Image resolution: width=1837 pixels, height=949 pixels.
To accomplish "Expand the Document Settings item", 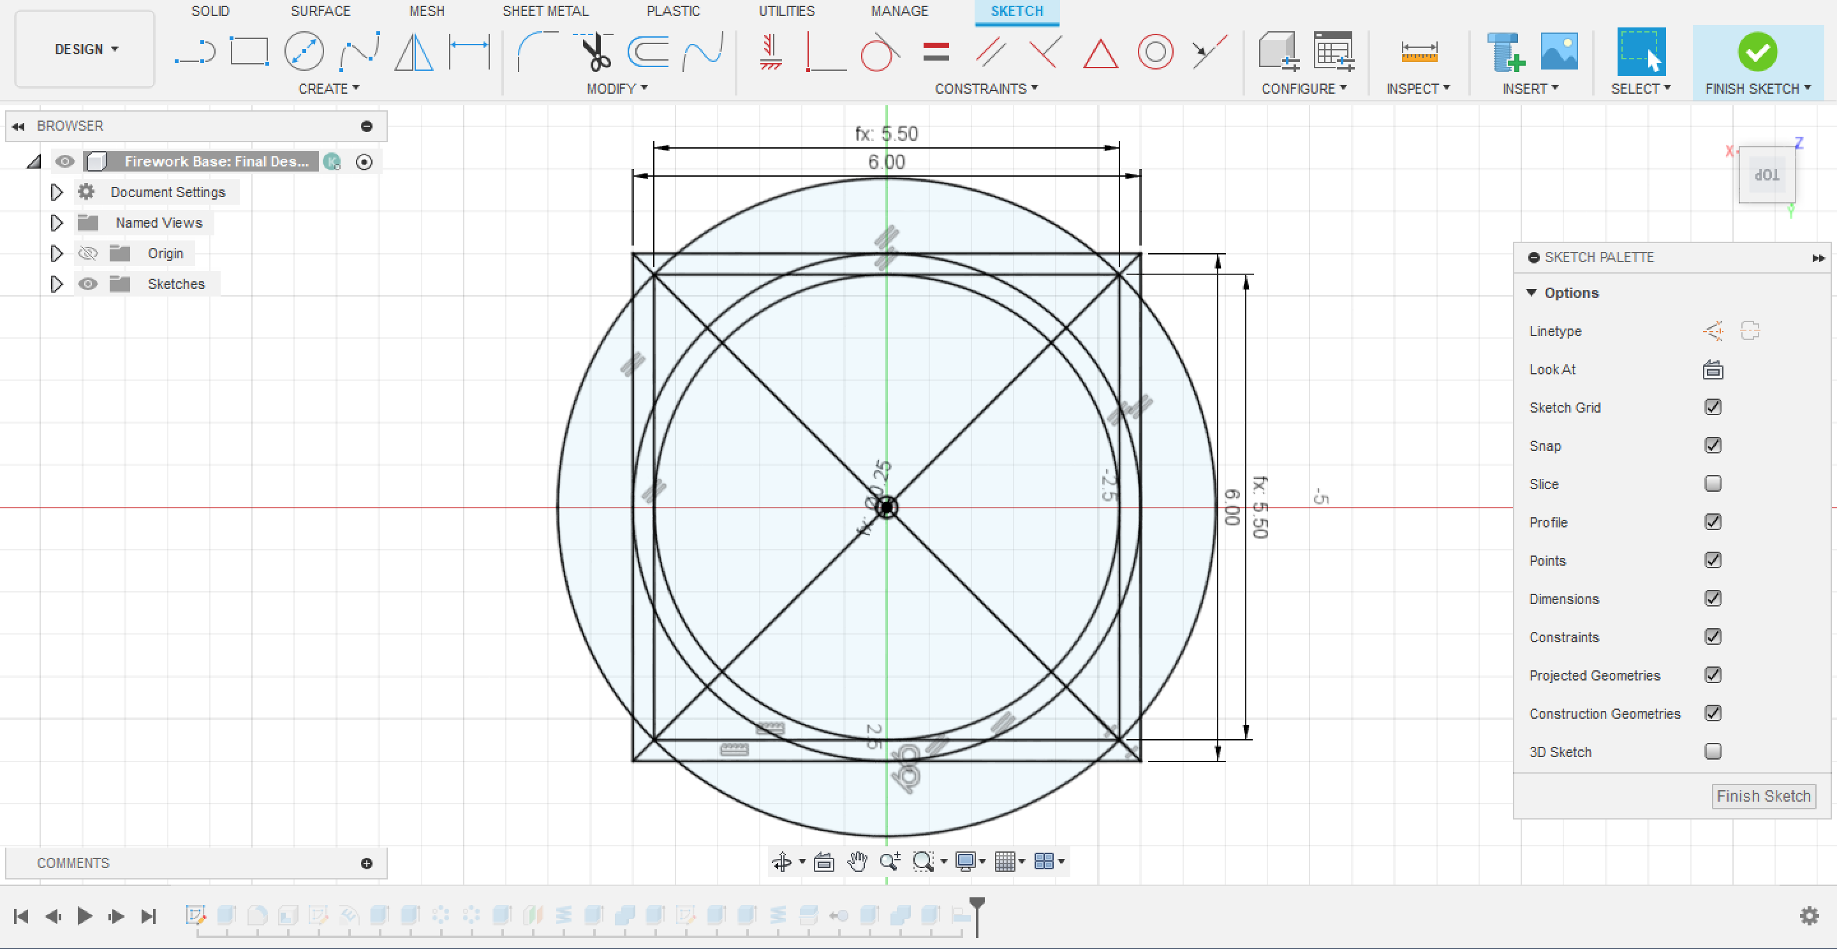I will coord(55,190).
